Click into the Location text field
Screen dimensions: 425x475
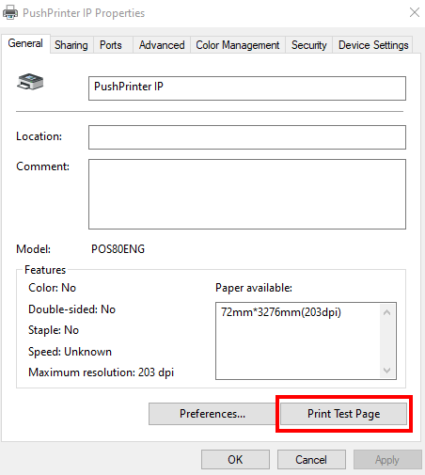point(247,137)
